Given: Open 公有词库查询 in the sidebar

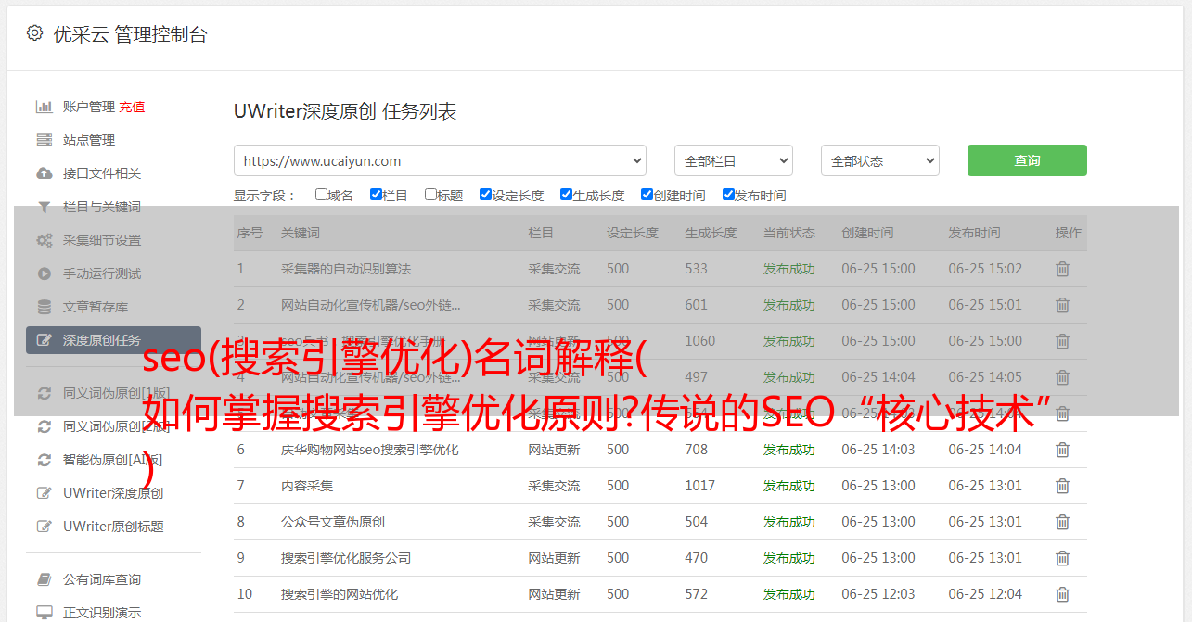Looking at the screenshot, I should [x=102, y=579].
